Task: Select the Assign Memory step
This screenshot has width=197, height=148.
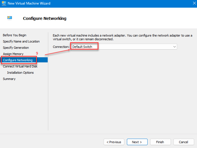Action: (x=13, y=54)
